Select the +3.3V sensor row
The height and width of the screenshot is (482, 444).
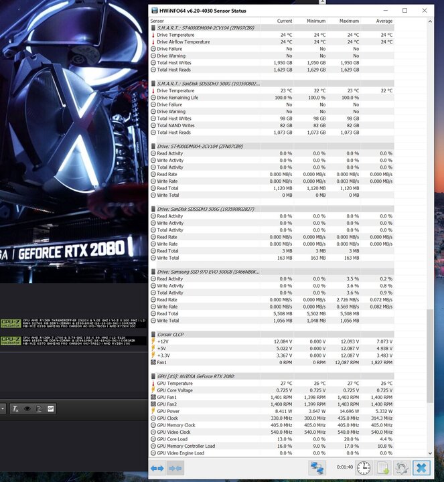click(272, 355)
